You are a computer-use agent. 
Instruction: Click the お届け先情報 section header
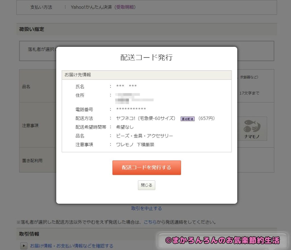[x=147, y=75]
